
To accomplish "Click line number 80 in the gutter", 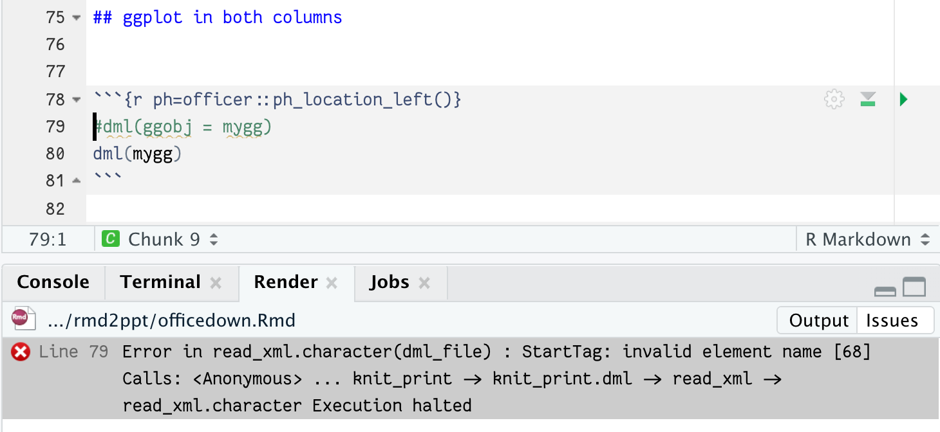I will 56,154.
